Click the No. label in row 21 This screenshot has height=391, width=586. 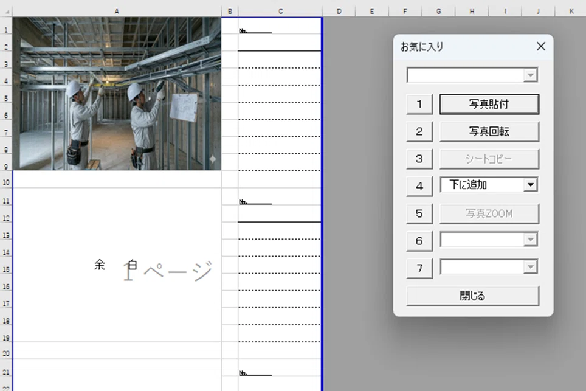[x=243, y=373]
